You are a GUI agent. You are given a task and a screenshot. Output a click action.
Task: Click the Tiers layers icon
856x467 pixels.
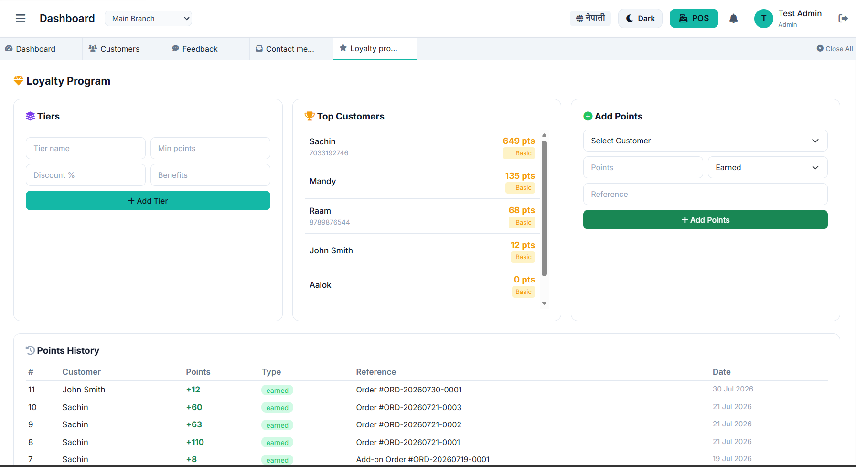pyautogui.click(x=31, y=116)
